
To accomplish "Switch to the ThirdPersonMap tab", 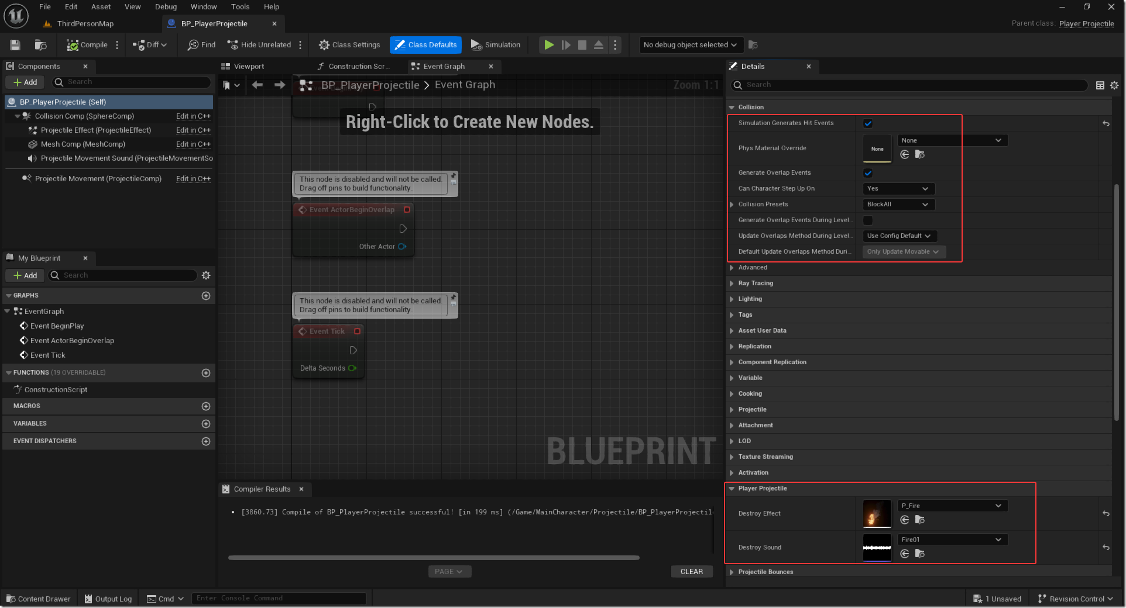I will 85,24.
